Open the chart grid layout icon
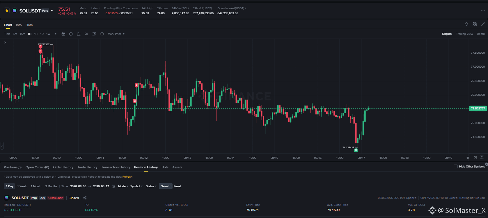Image resolution: width=488 pixels, height=218 pixels. [x=475, y=24]
